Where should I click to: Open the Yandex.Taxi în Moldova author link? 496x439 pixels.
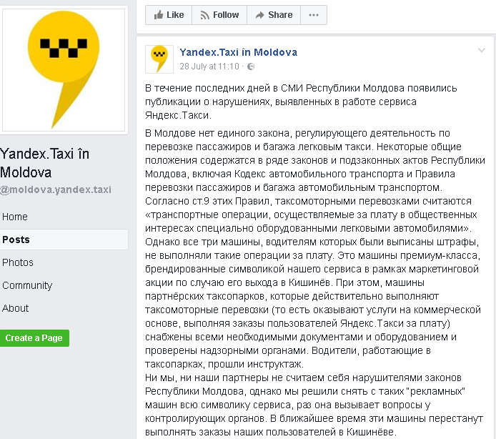tap(239, 52)
